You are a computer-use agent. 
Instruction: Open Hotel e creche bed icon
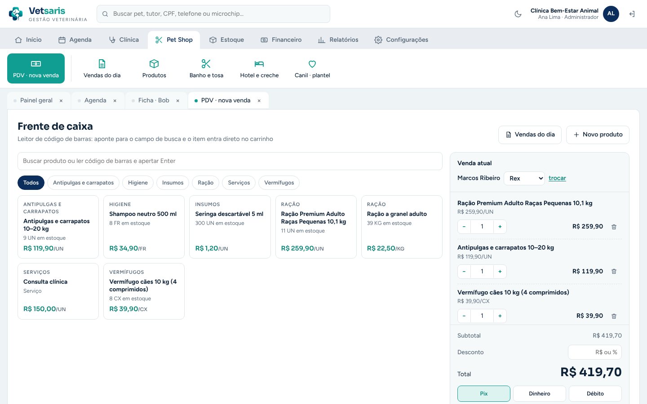(259, 69)
